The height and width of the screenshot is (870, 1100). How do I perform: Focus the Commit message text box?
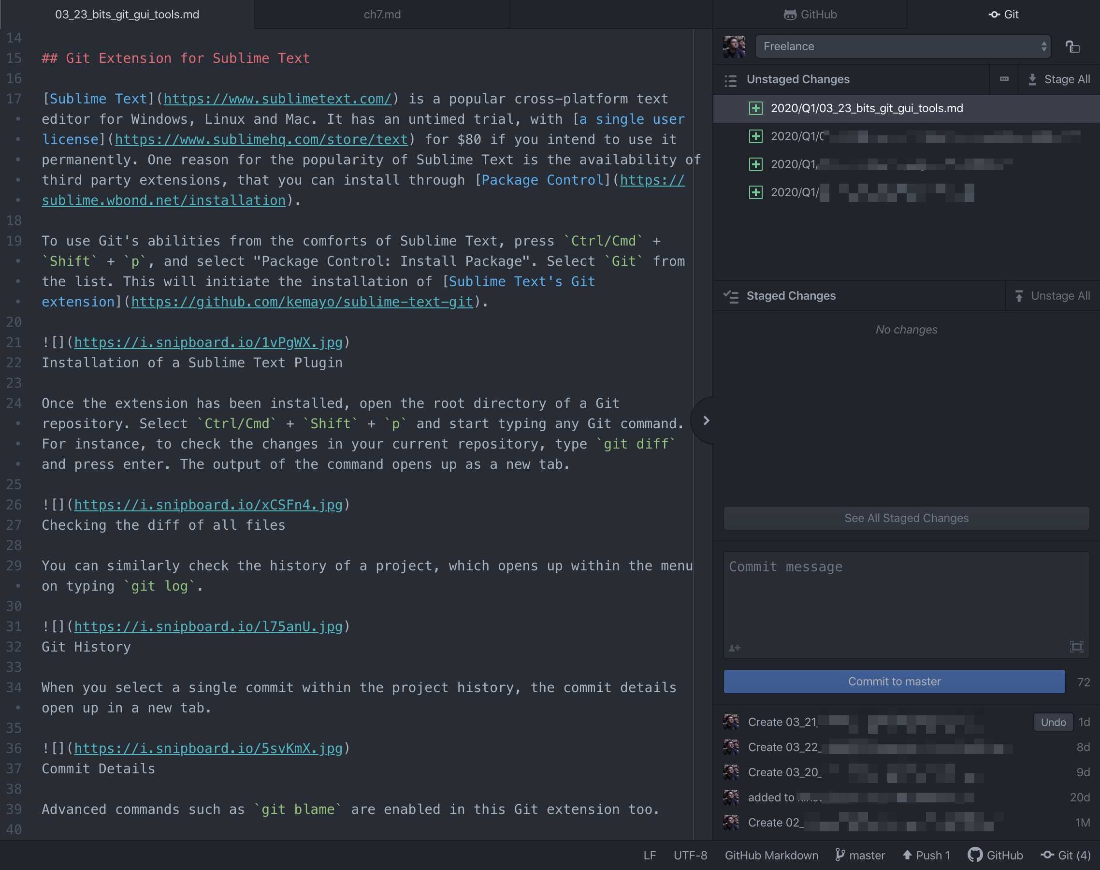(907, 605)
